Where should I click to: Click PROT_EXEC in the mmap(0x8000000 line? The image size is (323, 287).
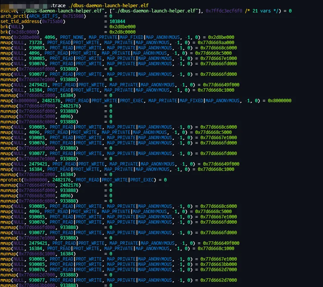(x=131, y=101)
